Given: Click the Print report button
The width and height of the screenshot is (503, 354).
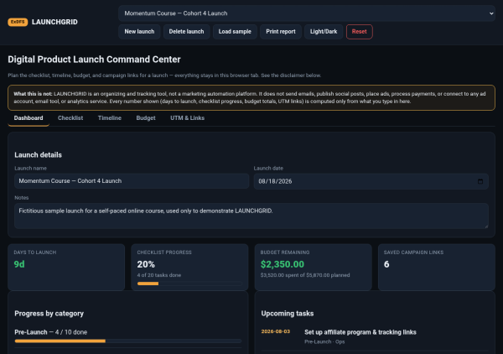Looking at the screenshot, I should coord(281,32).
